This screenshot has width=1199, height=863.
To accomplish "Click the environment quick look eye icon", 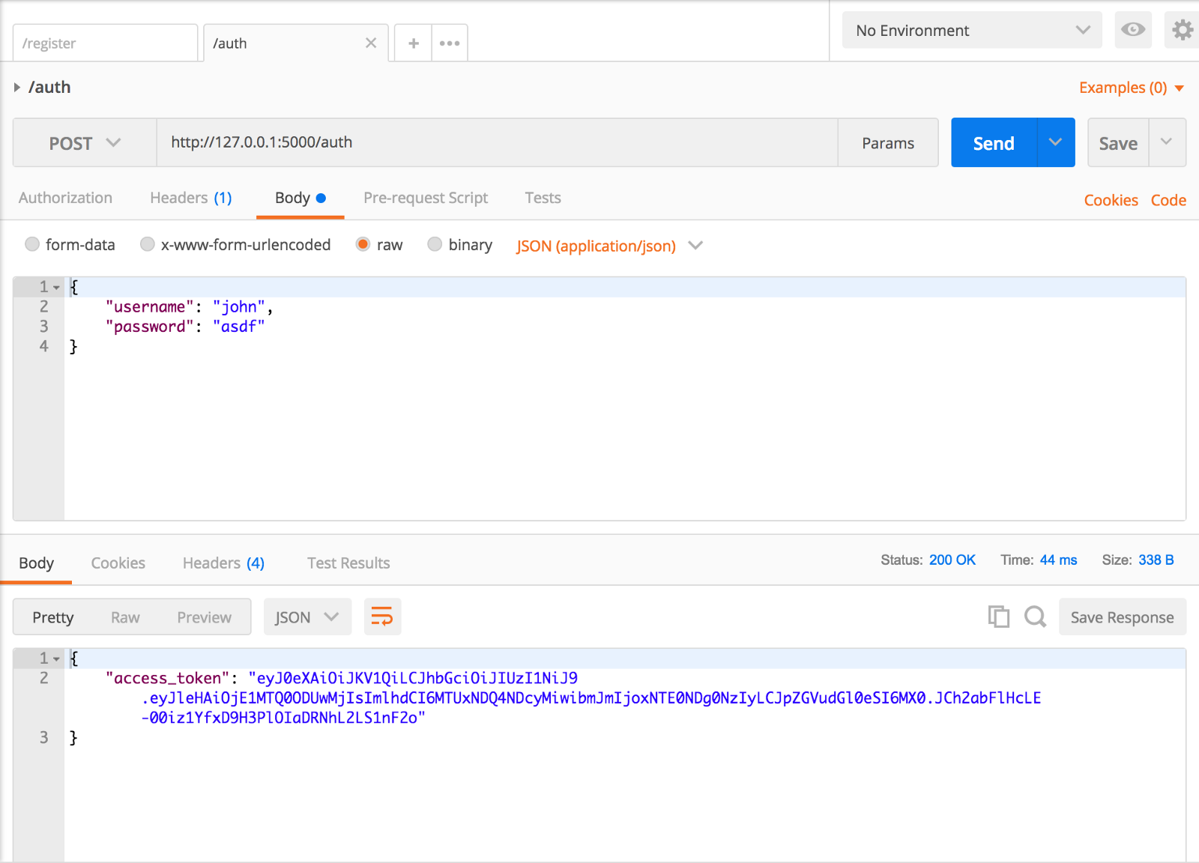I will (x=1132, y=30).
